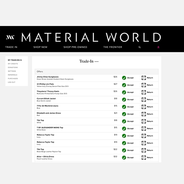Click Multicolor Printed Edna Pumps description
The height and width of the screenshot is (184, 184).
pos(52,94)
